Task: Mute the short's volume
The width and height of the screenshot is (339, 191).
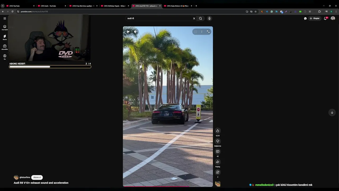Action: 135,32
